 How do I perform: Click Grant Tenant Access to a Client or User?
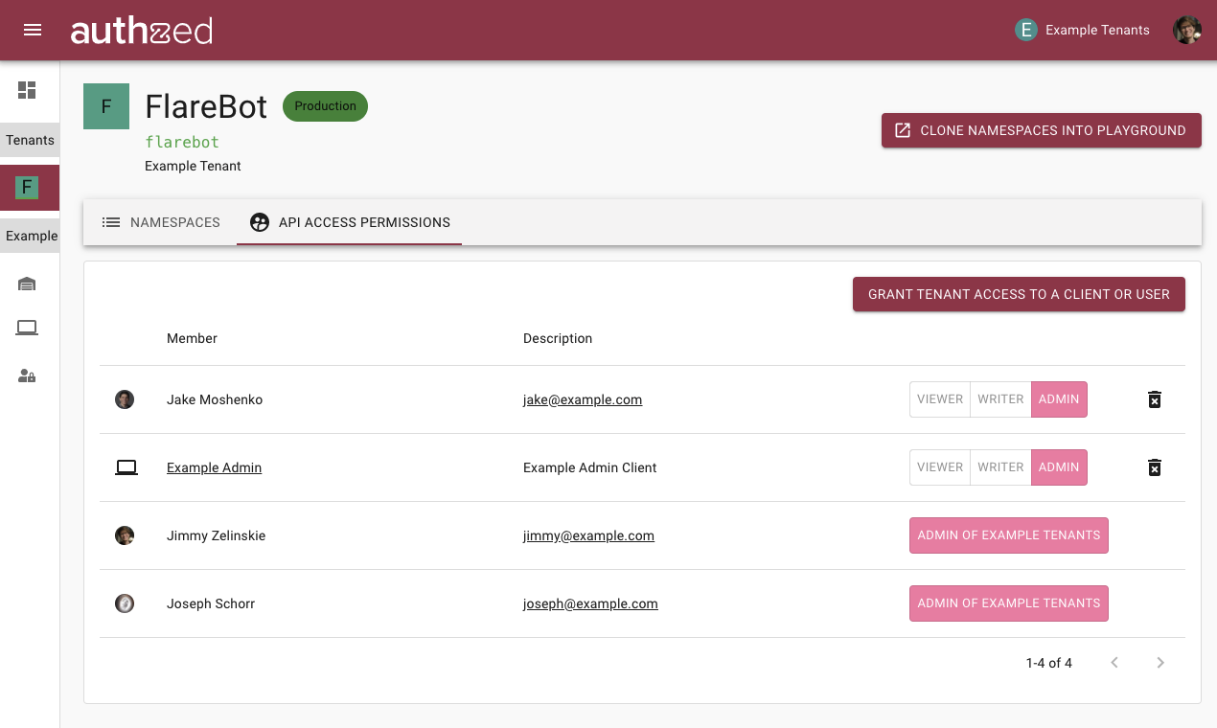(1019, 294)
